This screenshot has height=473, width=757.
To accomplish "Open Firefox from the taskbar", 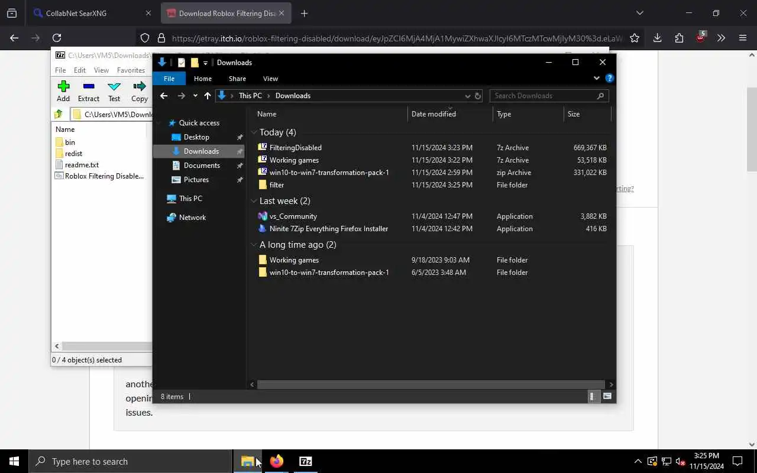I will click(x=276, y=461).
